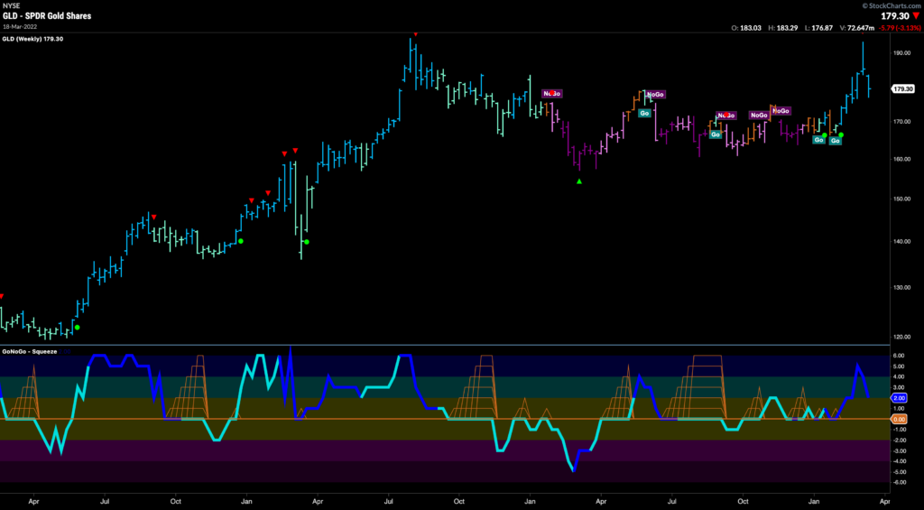Click the red triangle at the far-left edge near 130
924x510 pixels.
[2, 296]
